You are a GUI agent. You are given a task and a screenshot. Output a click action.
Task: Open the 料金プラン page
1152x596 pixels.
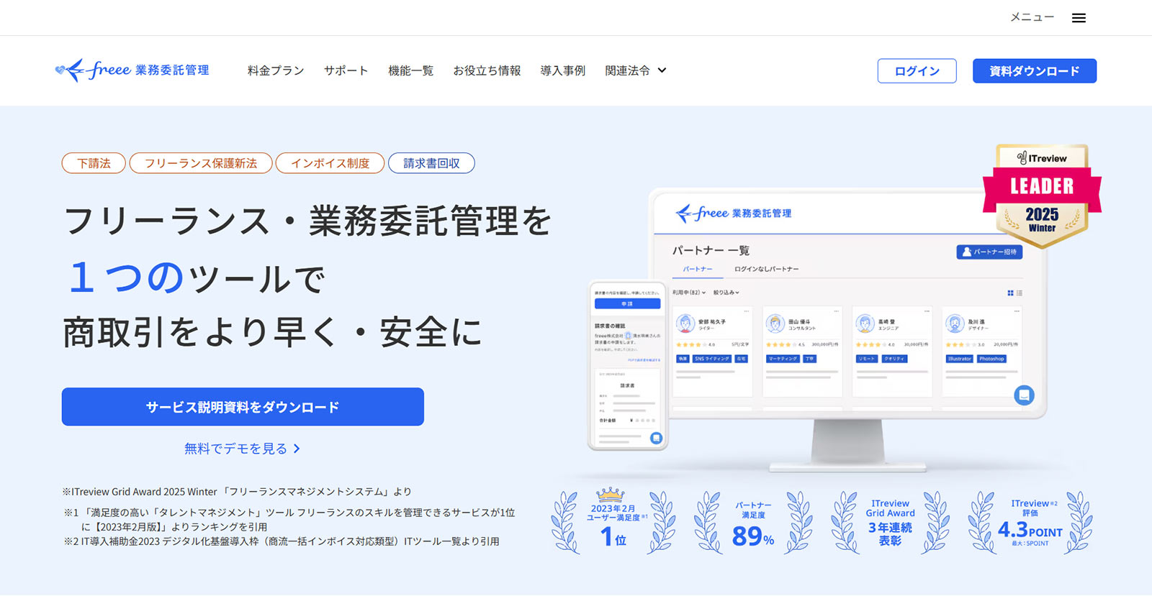click(276, 70)
